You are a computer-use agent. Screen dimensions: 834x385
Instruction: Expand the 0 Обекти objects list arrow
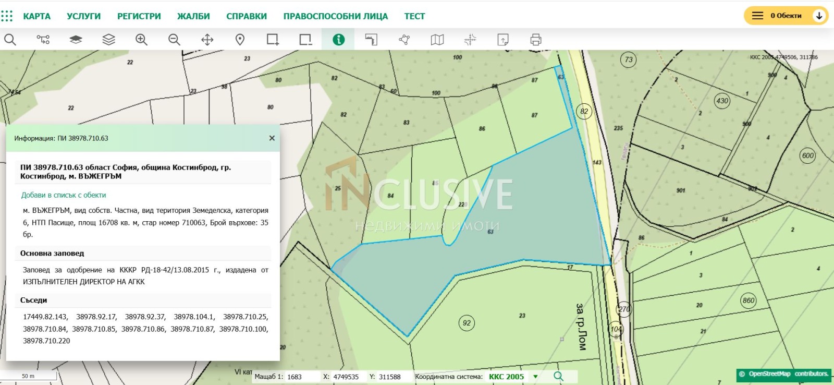click(x=819, y=16)
